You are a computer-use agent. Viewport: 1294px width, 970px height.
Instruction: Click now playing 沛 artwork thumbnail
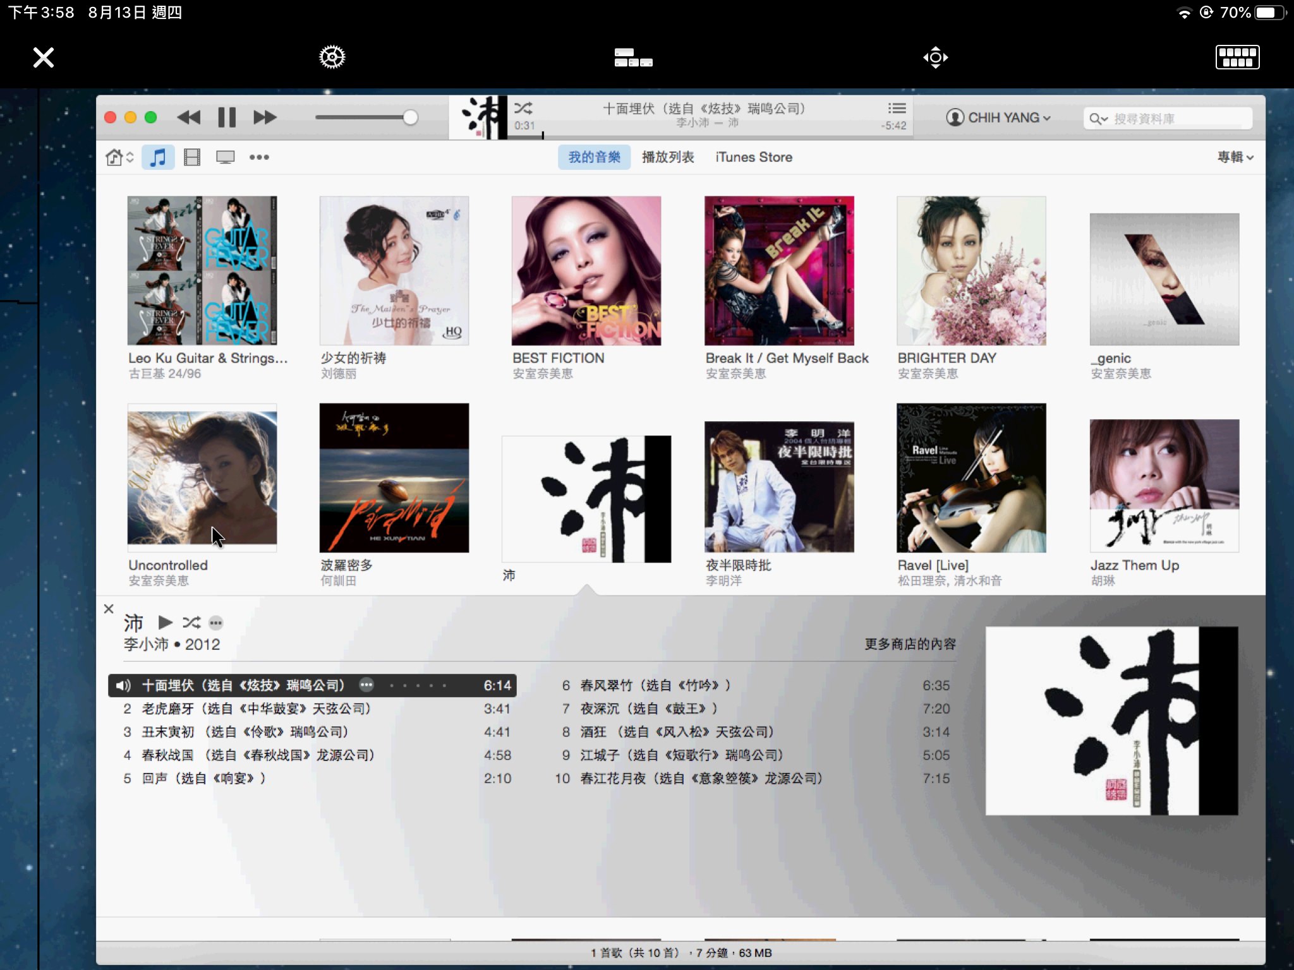pos(478,117)
